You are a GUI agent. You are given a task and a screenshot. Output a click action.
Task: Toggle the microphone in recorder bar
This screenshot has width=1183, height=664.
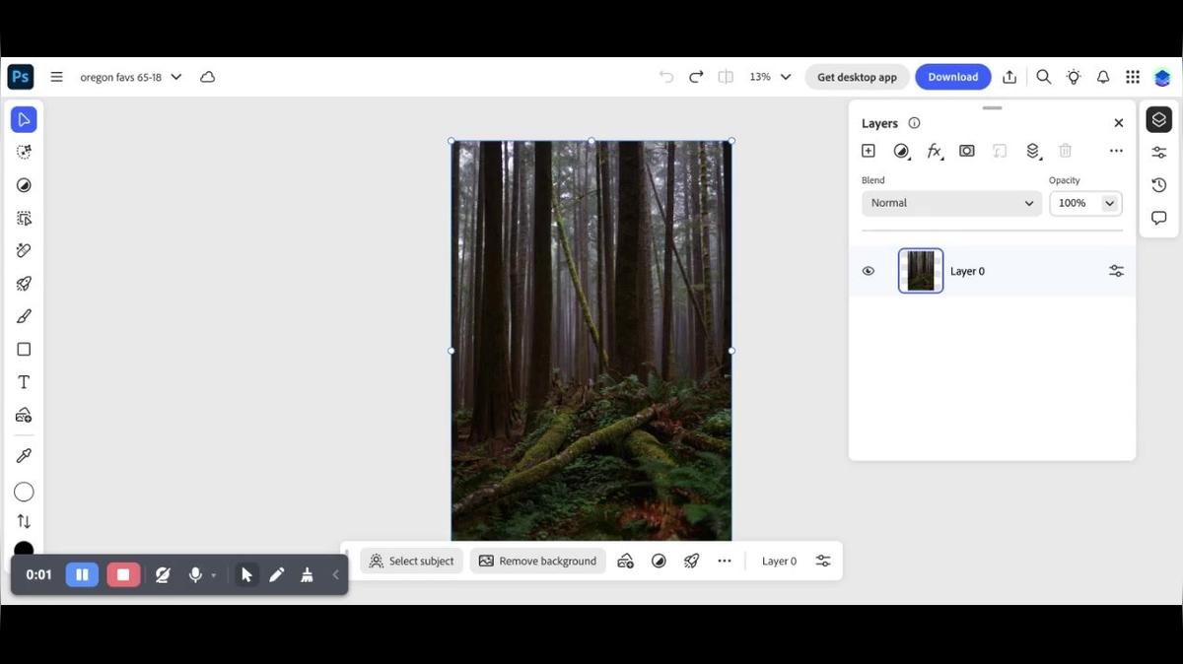click(x=195, y=574)
